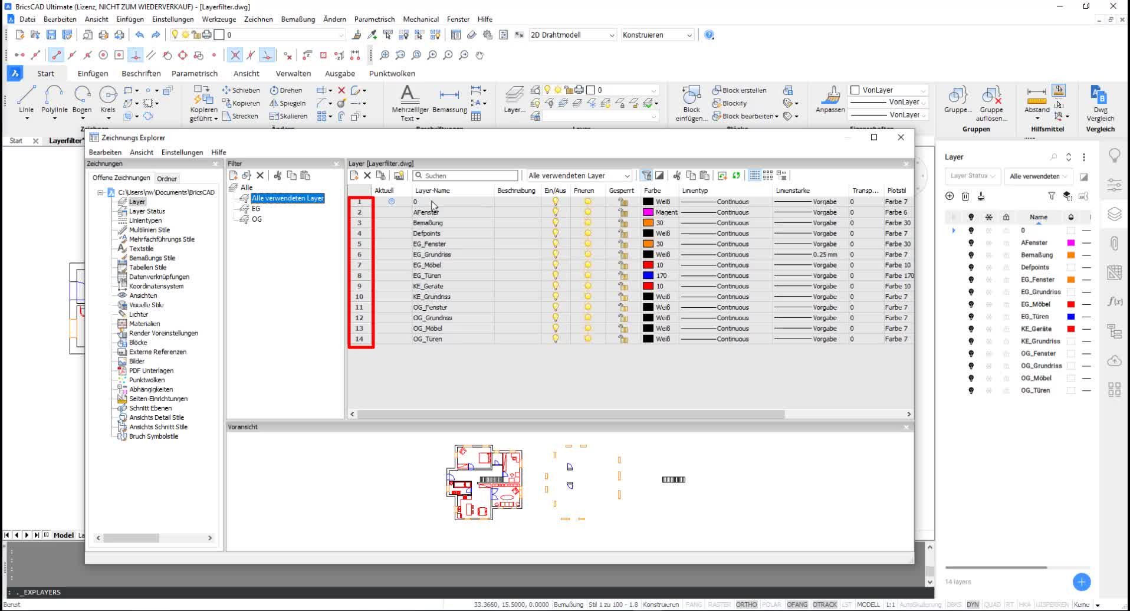Open the Einstellungen menu in Zeichnungs Explorer
The image size is (1130, 611).
pyautogui.click(x=182, y=152)
